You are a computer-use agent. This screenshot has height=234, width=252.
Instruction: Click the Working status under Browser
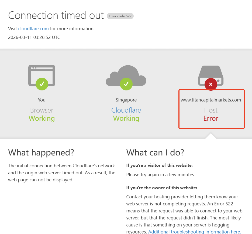pyautogui.click(x=42, y=118)
